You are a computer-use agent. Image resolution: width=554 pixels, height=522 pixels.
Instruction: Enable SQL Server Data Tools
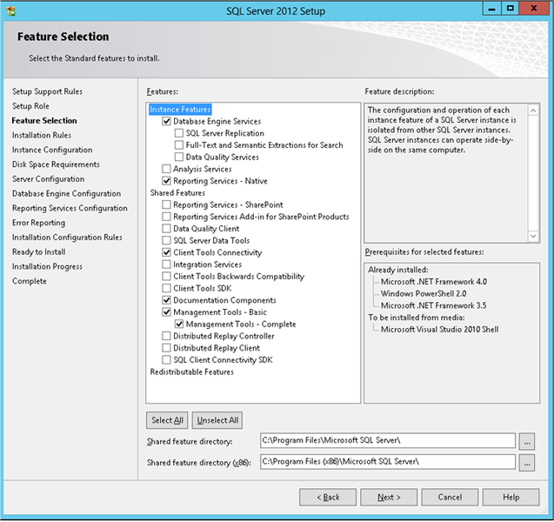[166, 240]
